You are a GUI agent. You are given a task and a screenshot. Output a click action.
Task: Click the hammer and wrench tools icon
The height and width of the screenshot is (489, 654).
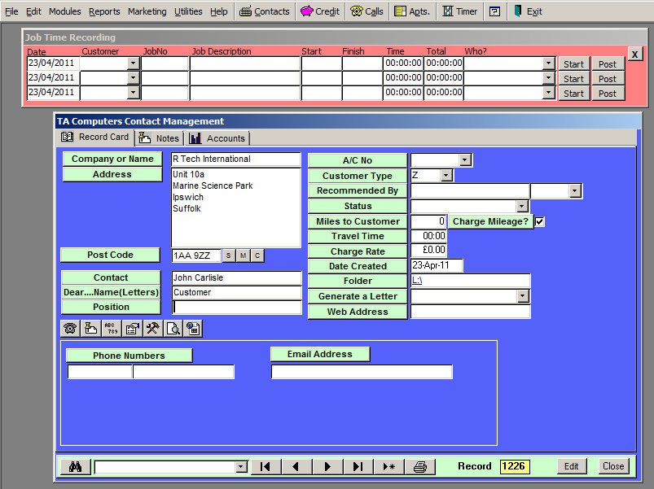tap(152, 329)
